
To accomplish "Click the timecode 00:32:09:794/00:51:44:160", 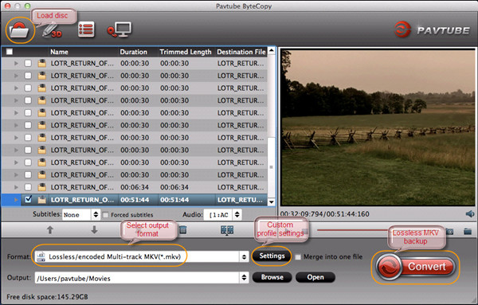I will click(x=324, y=214).
